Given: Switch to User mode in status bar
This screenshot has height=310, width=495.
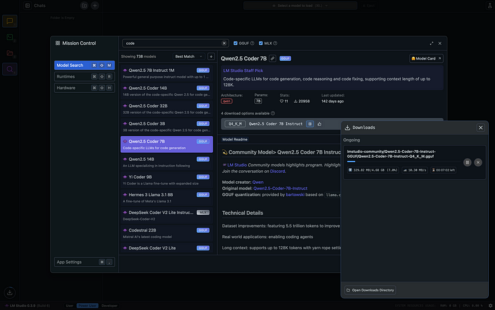Looking at the screenshot, I should [x=69, y=306].
